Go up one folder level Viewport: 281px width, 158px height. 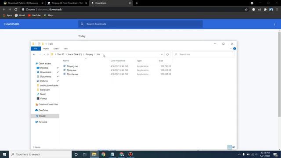(x=48, y=54)
